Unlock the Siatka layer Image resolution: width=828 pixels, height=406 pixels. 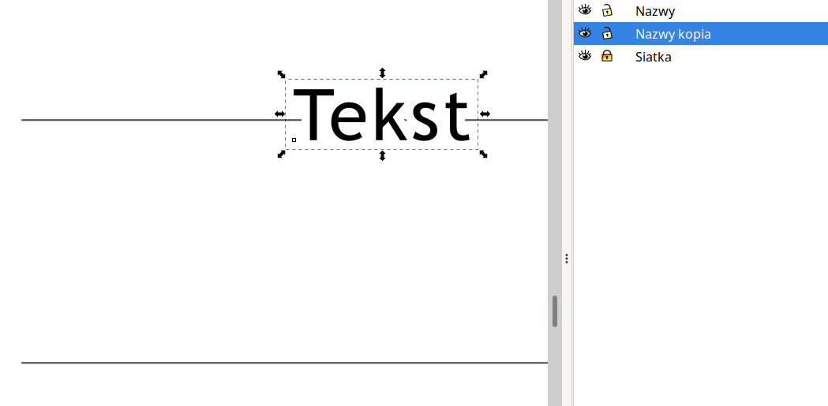[x=607, y=56]
